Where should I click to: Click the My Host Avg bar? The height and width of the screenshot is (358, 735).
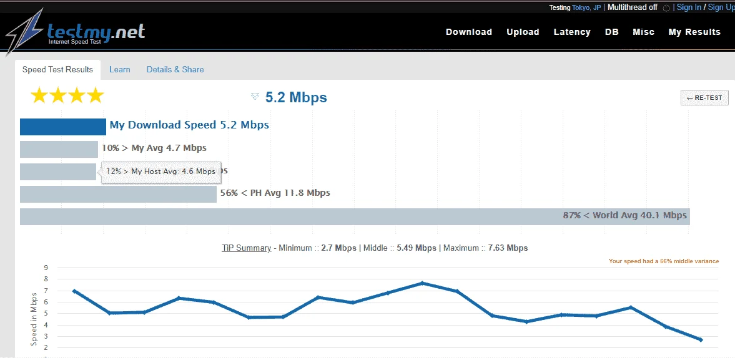(57, 172)
